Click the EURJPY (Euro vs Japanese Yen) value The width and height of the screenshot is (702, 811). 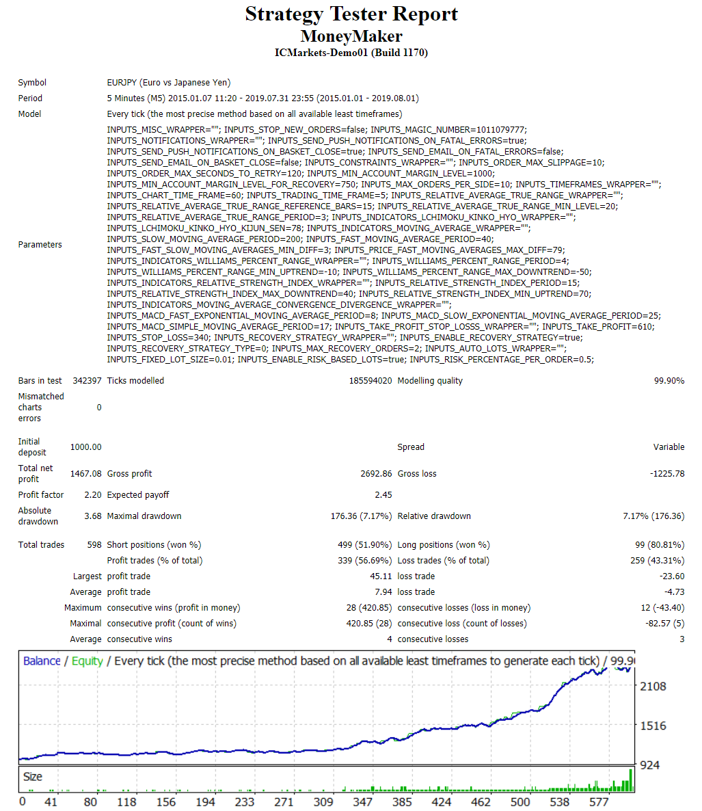(169, 83)
